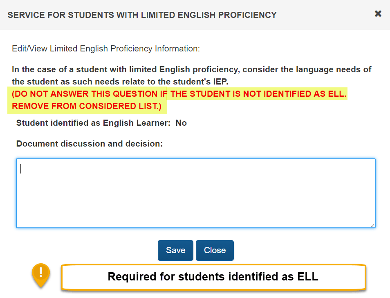Select the 'No' value for English Learner status
The height and width of the screenshot is (298, 390).
tap(181, 123)
